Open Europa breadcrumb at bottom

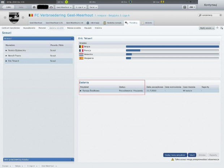coord(7,166)
